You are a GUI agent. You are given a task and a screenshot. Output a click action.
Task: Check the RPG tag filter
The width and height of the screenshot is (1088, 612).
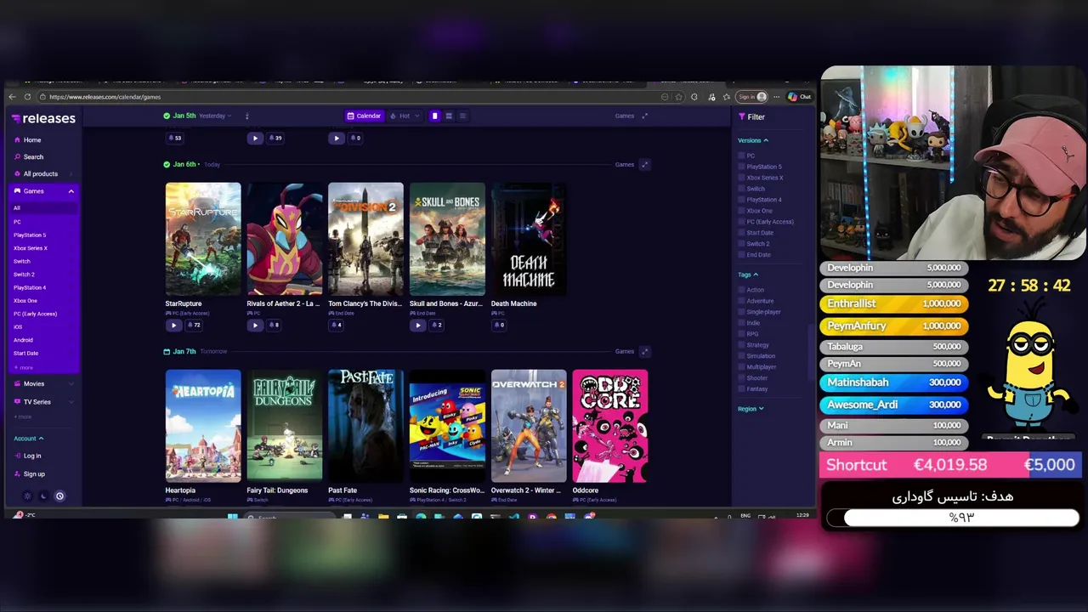pos(742,334)
